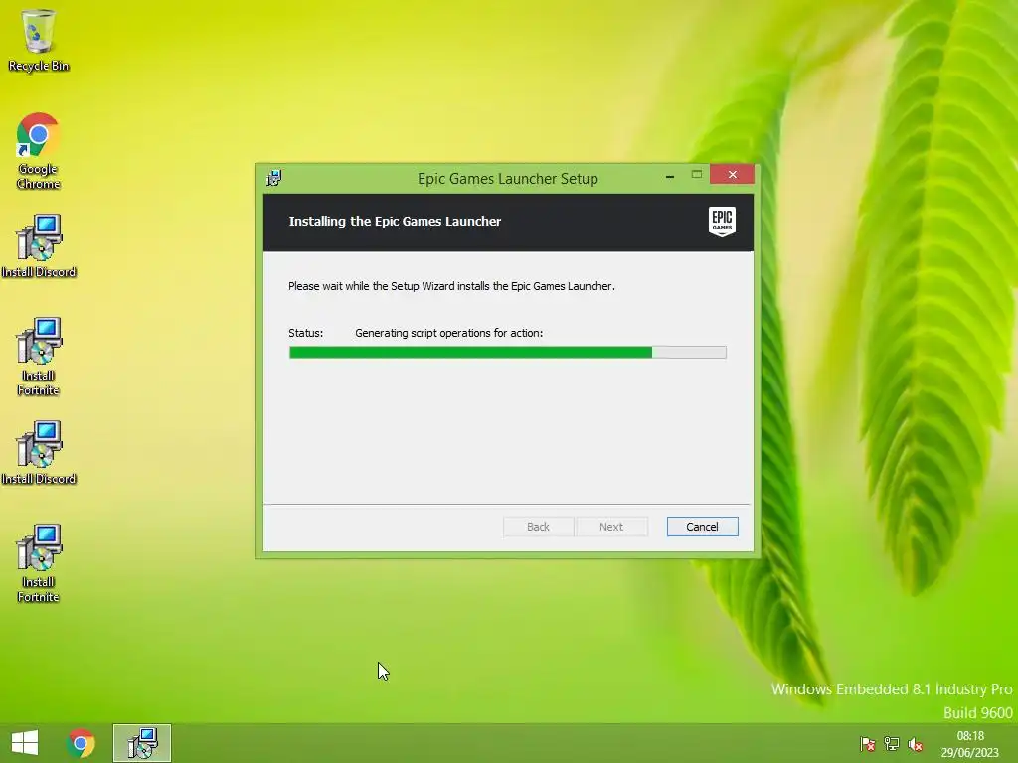Image resolution: width=1018 pixels, height=763 pixels.
Task: Click 'Generating script operations for action:' status text
Action: click(448, 333)
